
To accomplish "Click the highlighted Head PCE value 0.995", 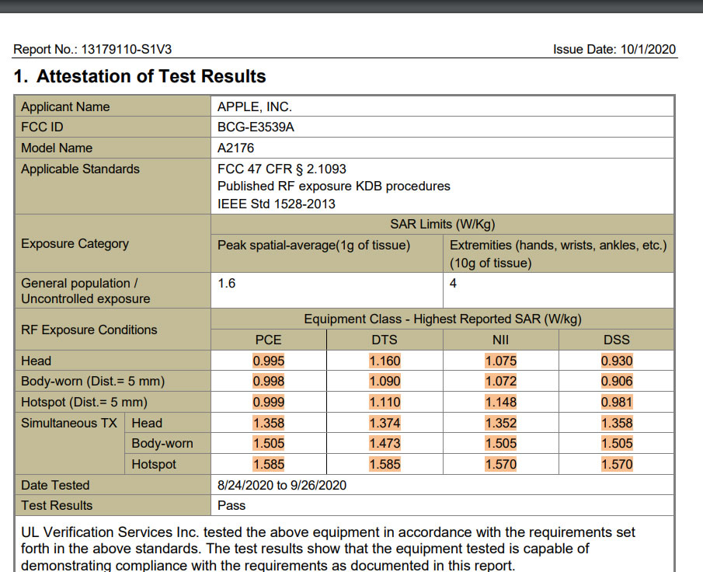I will point(268,361).
